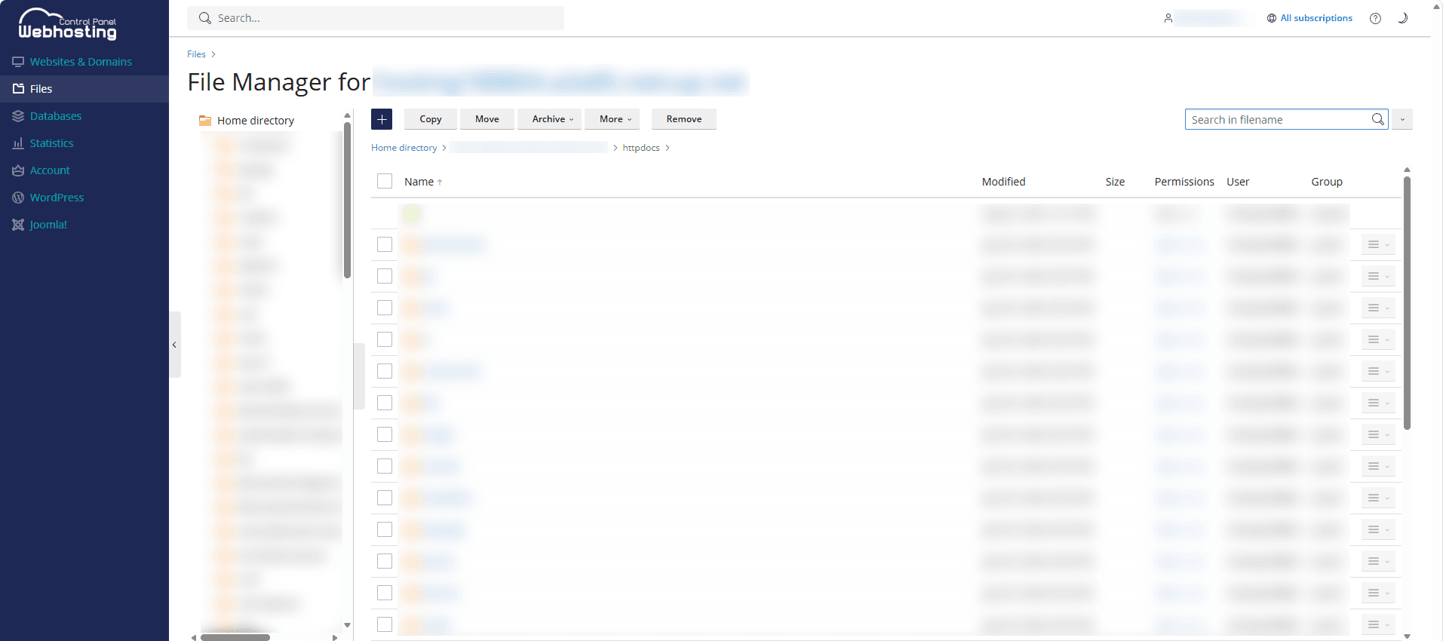Click Home directory breadcrumb link
The width and height of the screenshot is (1443, 641).
click(x=404, y=148)
